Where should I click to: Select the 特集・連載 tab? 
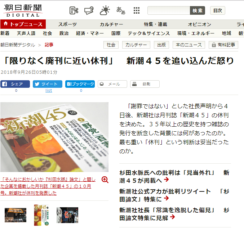pos(155,24)
